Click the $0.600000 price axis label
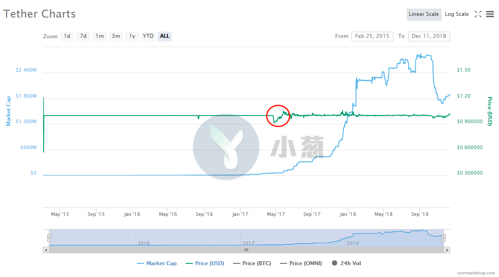This screenshot has height=277, width=499. point(470,147)
